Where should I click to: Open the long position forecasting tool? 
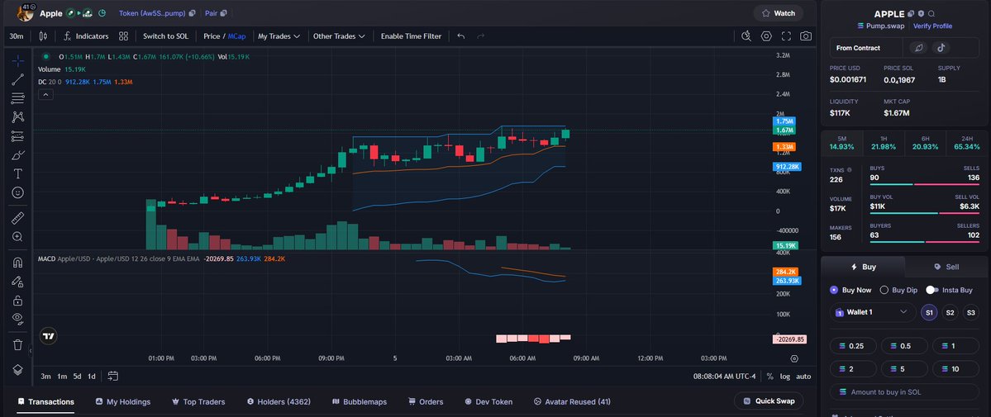(x=17, y=136)
